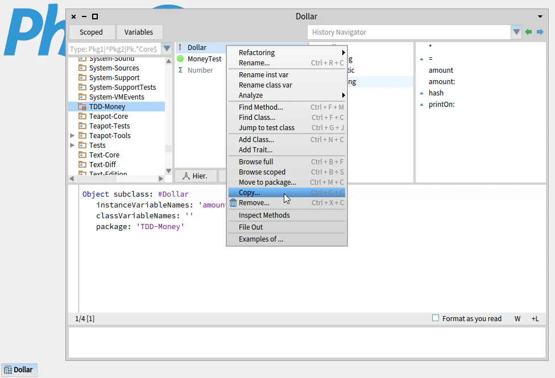Choose Copy... from the context menu
This screenshot has width=555, height=378.
point(287,193)
